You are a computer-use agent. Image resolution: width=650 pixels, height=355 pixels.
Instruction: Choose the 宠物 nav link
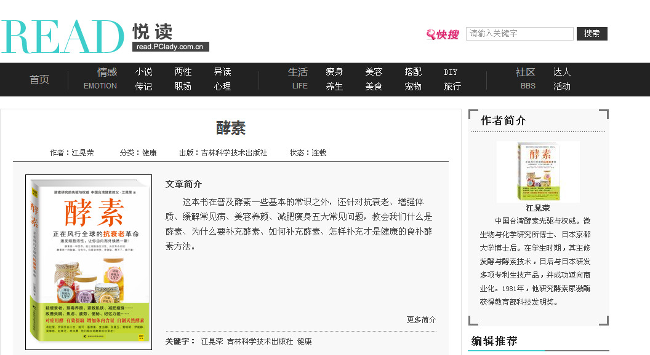pyautogui.click(x=413, y=87)
